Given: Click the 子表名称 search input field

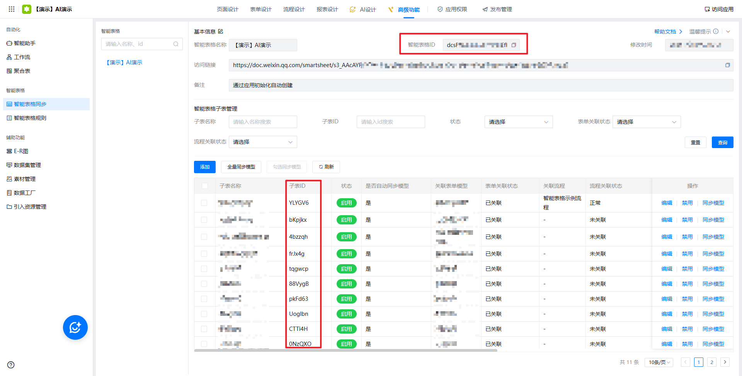Looking at the screenshot, I should (x=263, y=122).
